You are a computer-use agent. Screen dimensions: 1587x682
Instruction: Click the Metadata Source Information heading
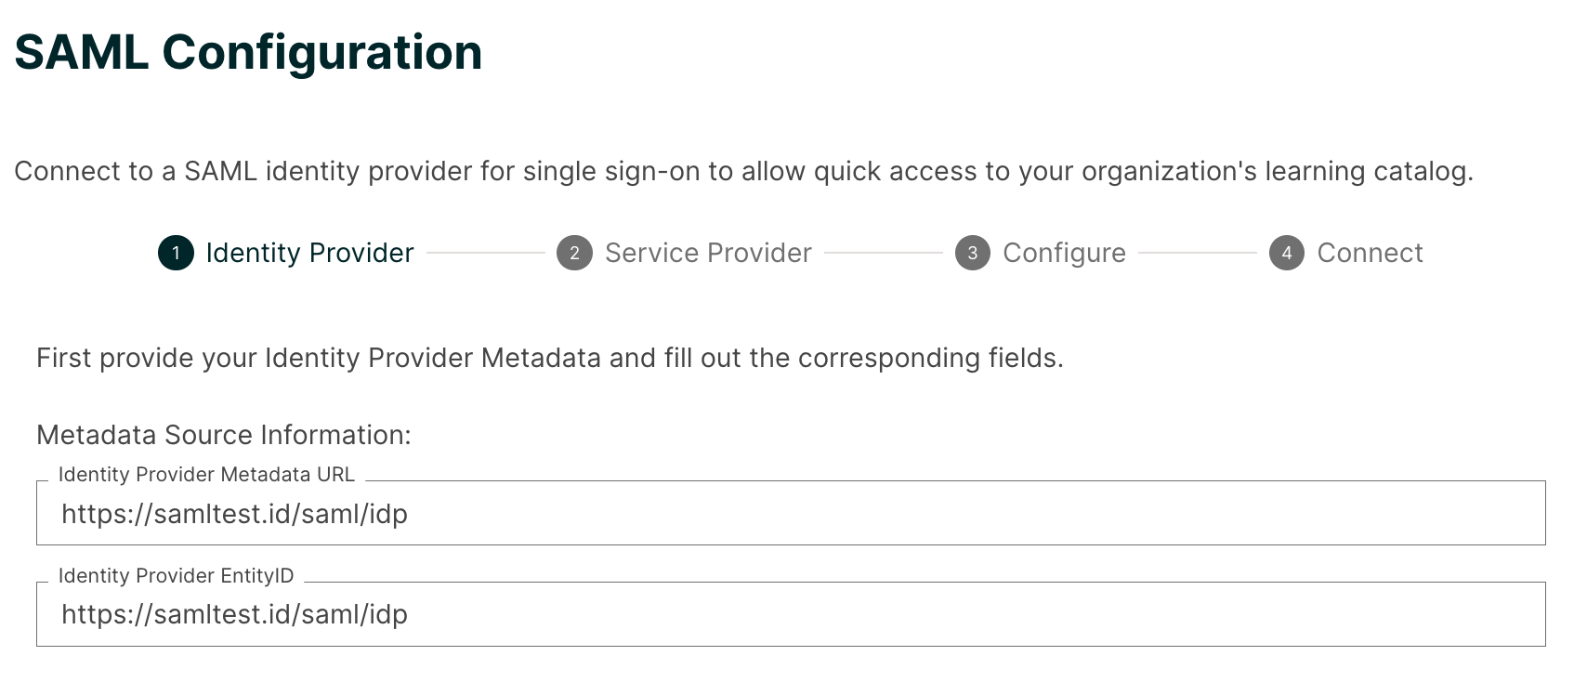pyautogui.click(x=225, y=434)
